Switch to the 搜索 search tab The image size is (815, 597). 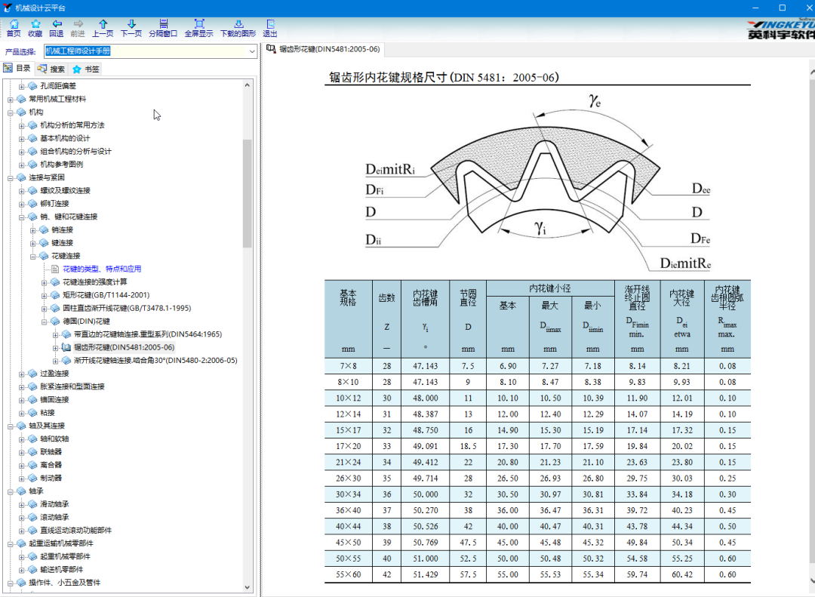coord(51,69)
